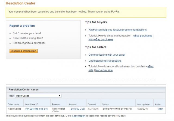Open the Non-eBay sale tutorial link

[x=104, y=70]
